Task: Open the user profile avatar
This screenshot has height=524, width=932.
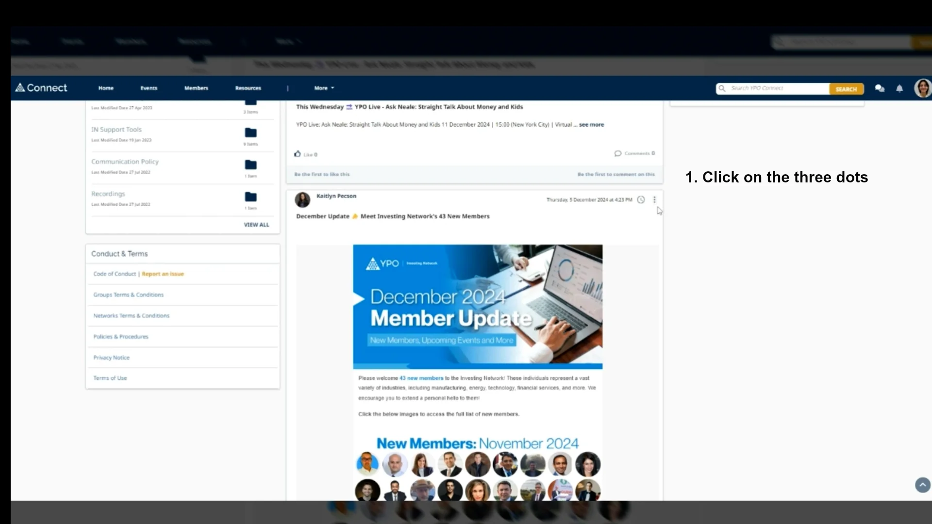Action: coord(922,88)
